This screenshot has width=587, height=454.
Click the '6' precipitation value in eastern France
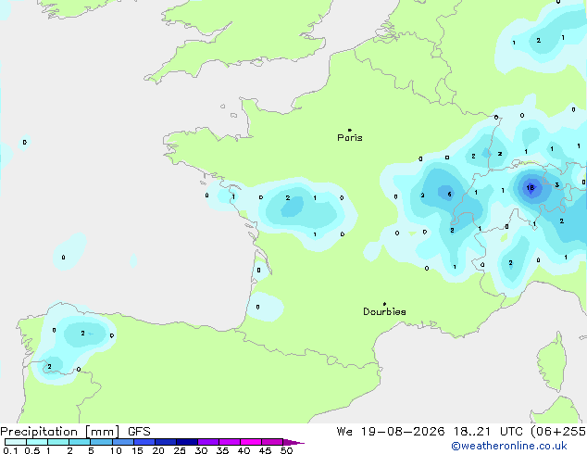pos(449,194)
